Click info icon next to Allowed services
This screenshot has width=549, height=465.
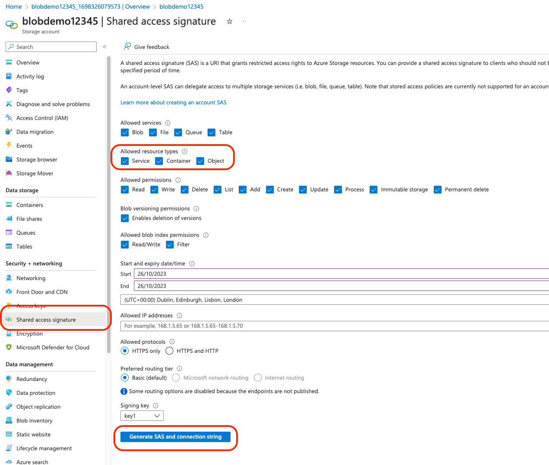pyautogui.click(x=168, y=123)
